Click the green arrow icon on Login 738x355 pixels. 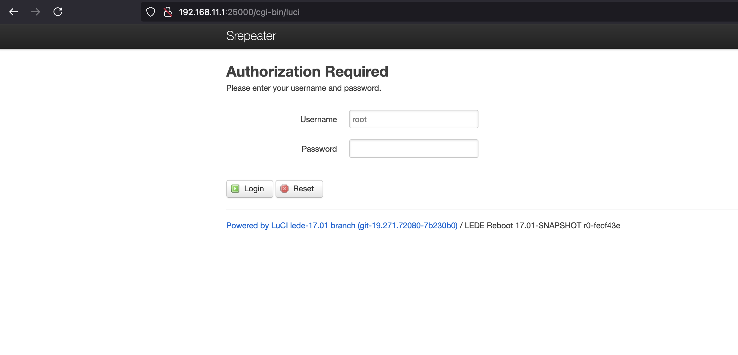(235, 189)
